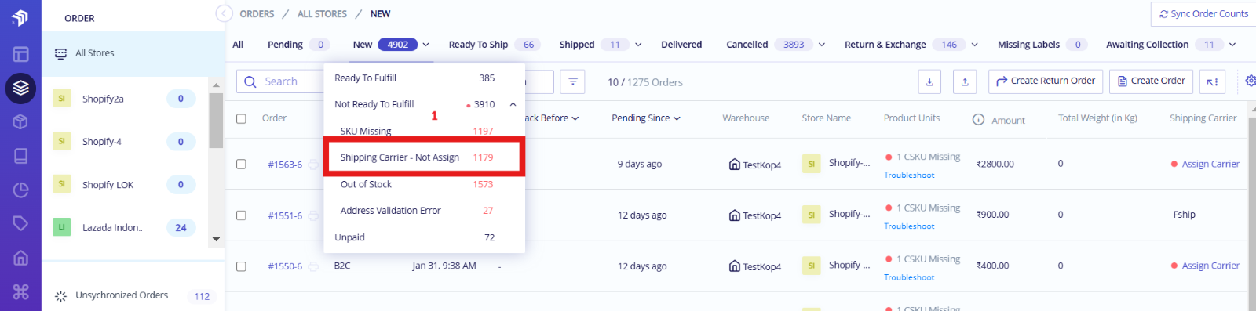Open the Pending Since sort dropdown

(646, 118)
